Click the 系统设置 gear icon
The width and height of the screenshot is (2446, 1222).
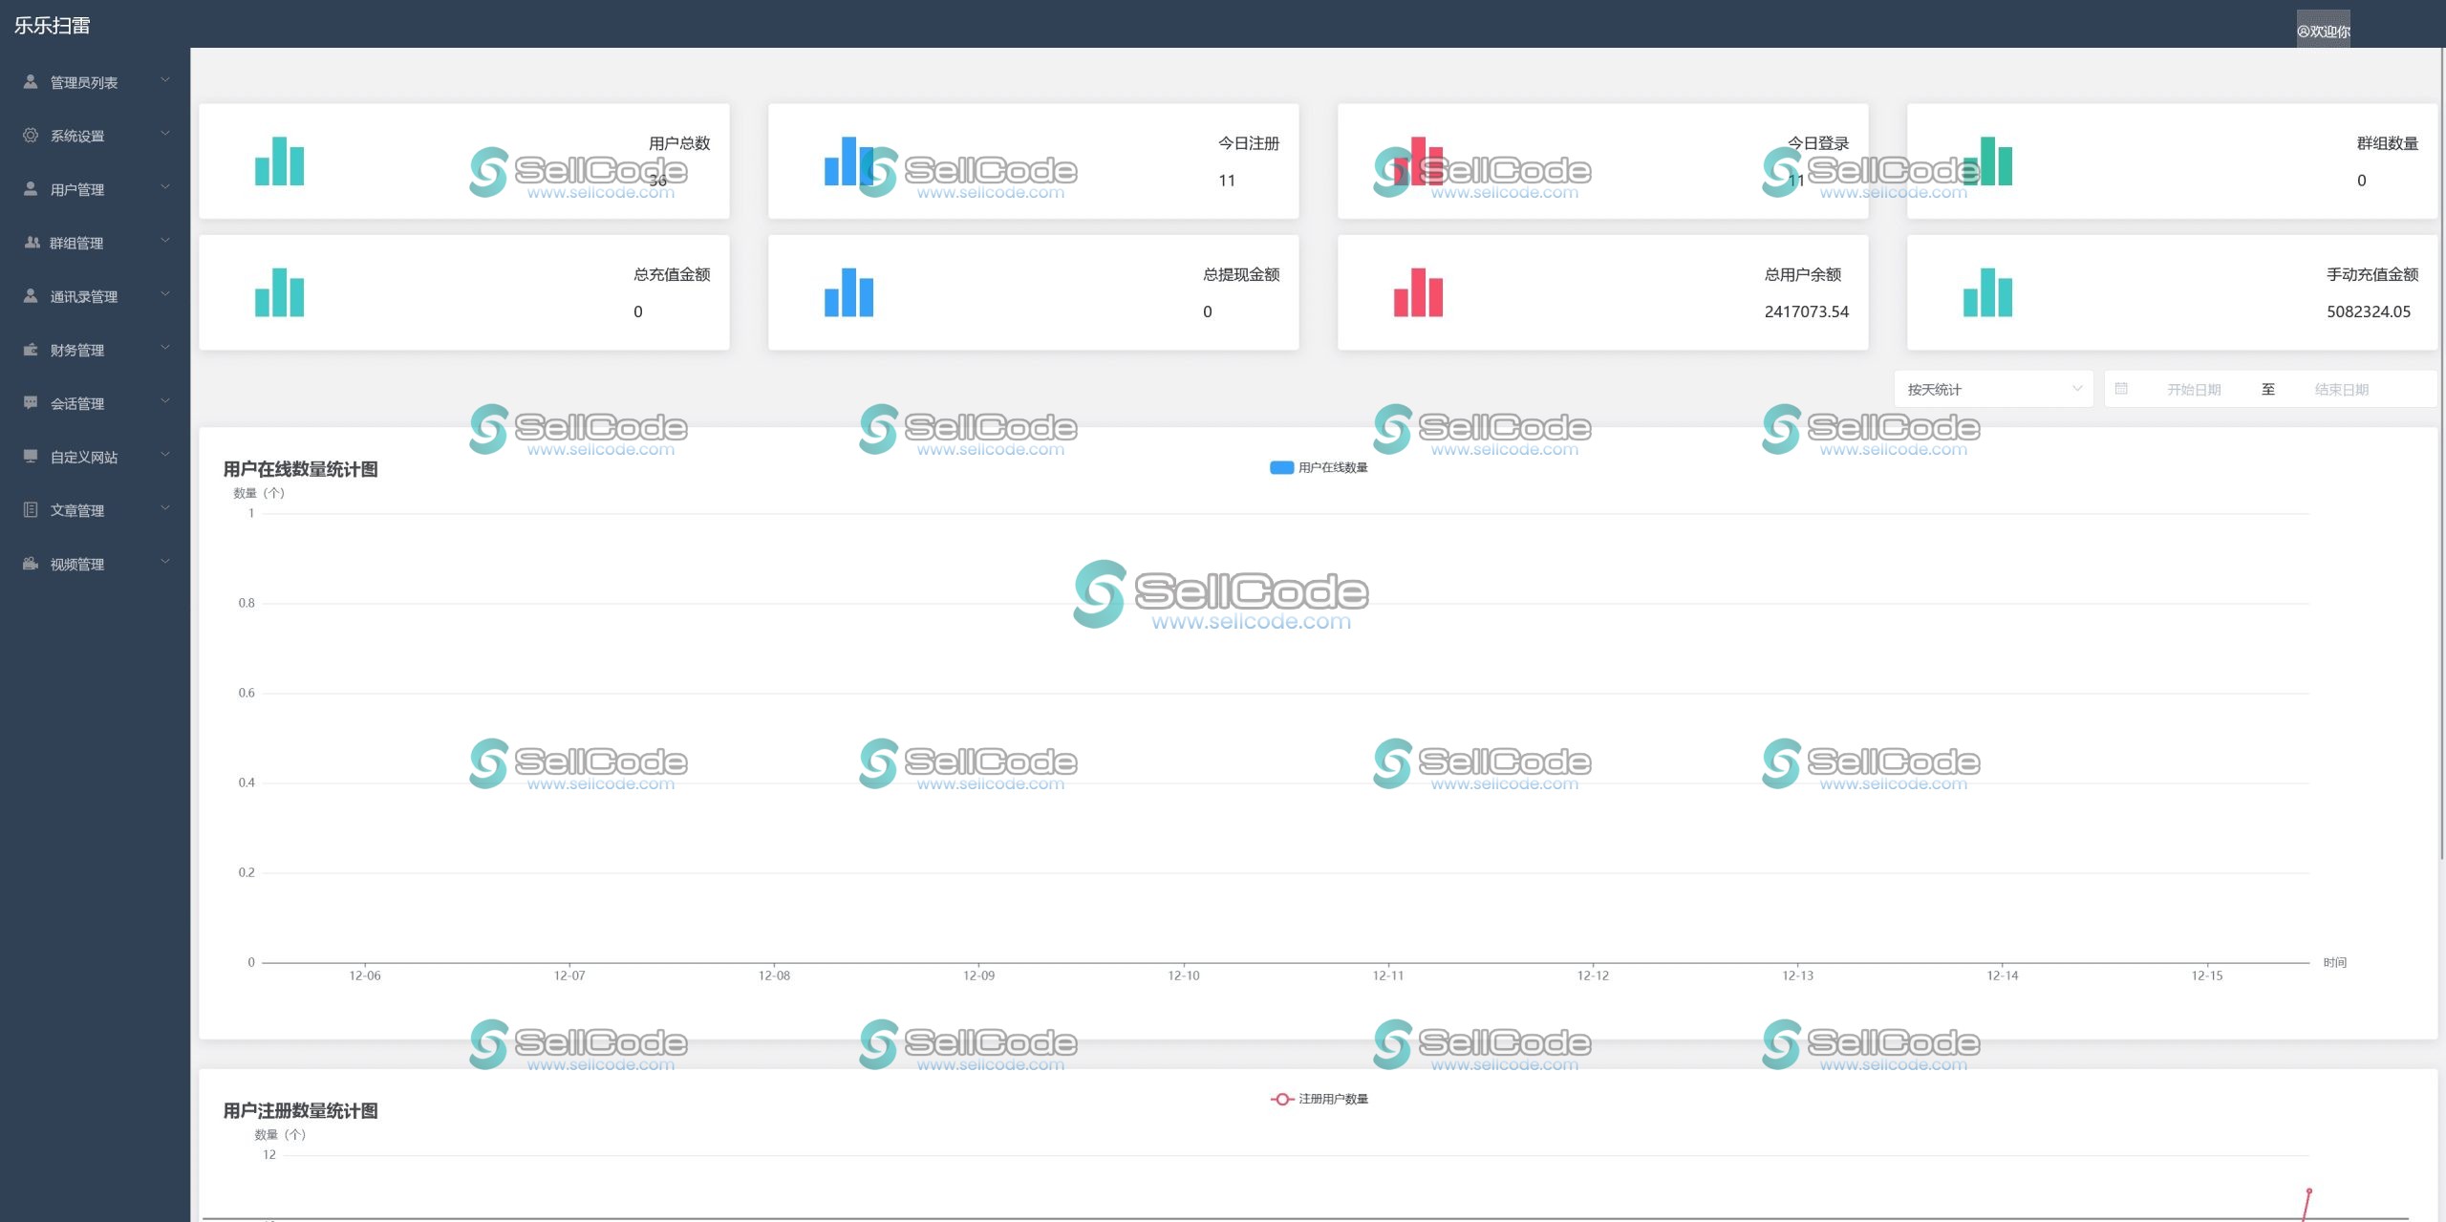(31, 136)
